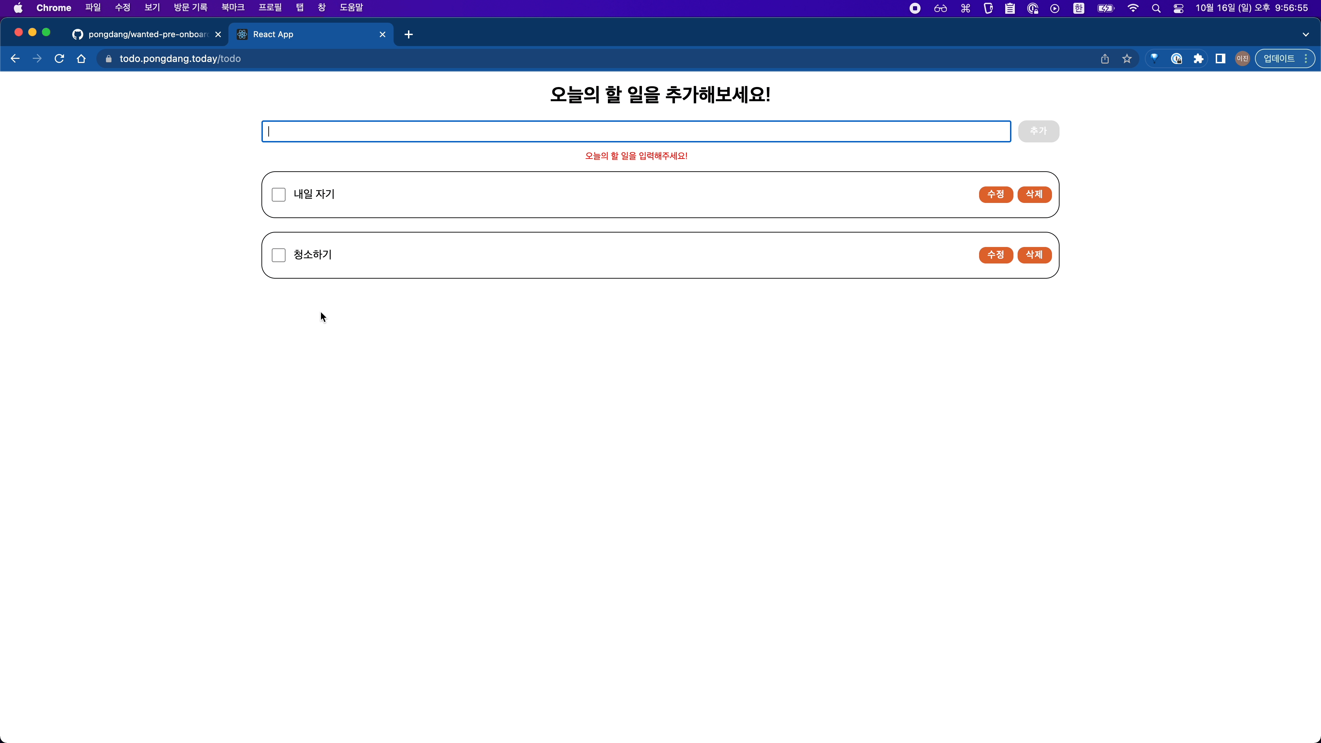Open the Extensions puzzle icon
Viewport: 1321px width, 743px height.
tap(1199, 58)
